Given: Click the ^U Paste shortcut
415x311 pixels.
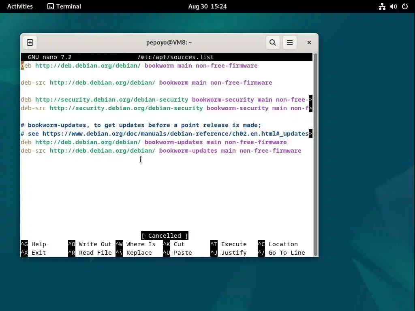Looking at the screenshot, I should coord(178,253).
